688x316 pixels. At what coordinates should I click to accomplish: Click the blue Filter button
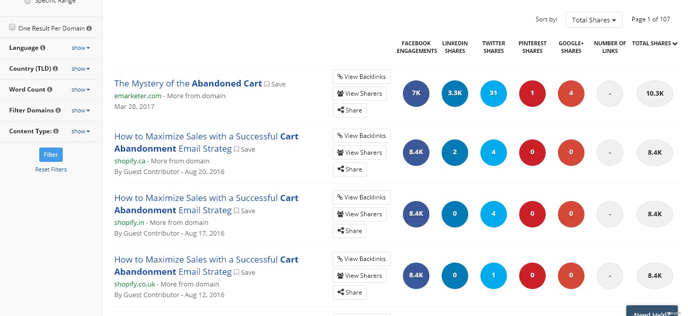tap(50, 155)
